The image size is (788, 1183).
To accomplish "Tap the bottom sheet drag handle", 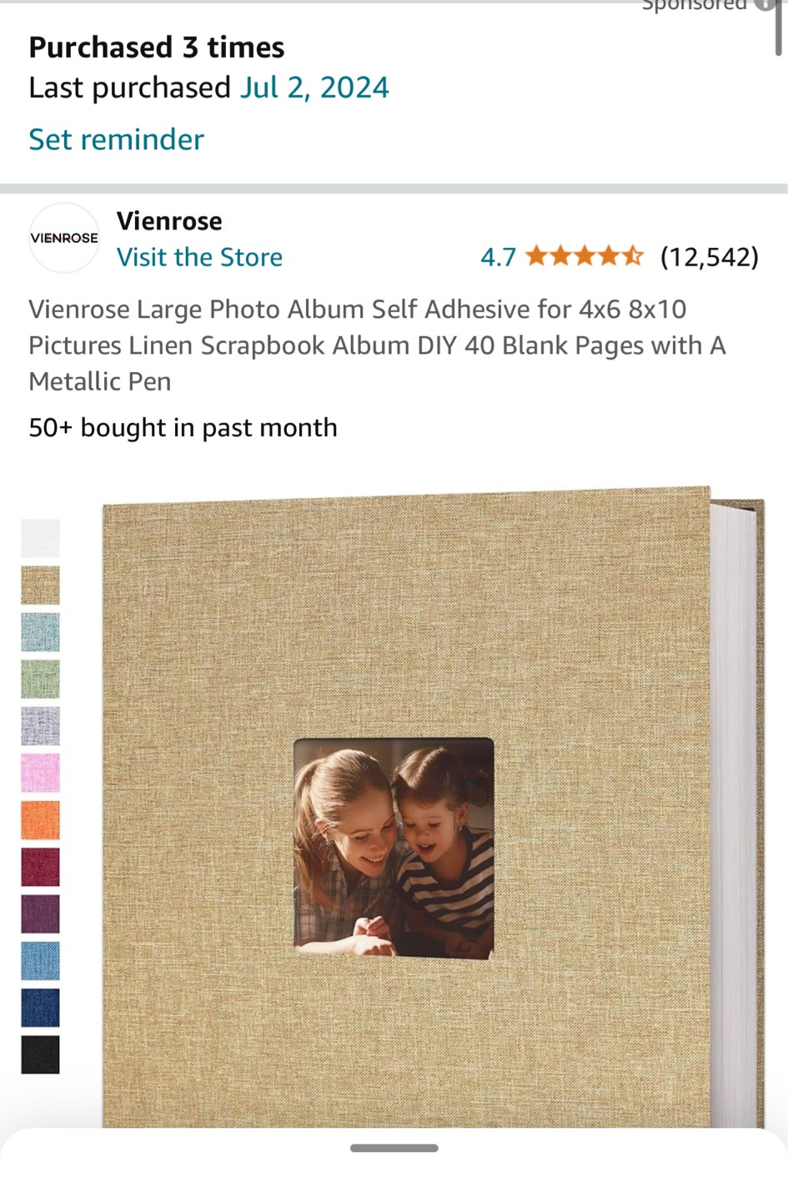I will tap(394, 1148).
